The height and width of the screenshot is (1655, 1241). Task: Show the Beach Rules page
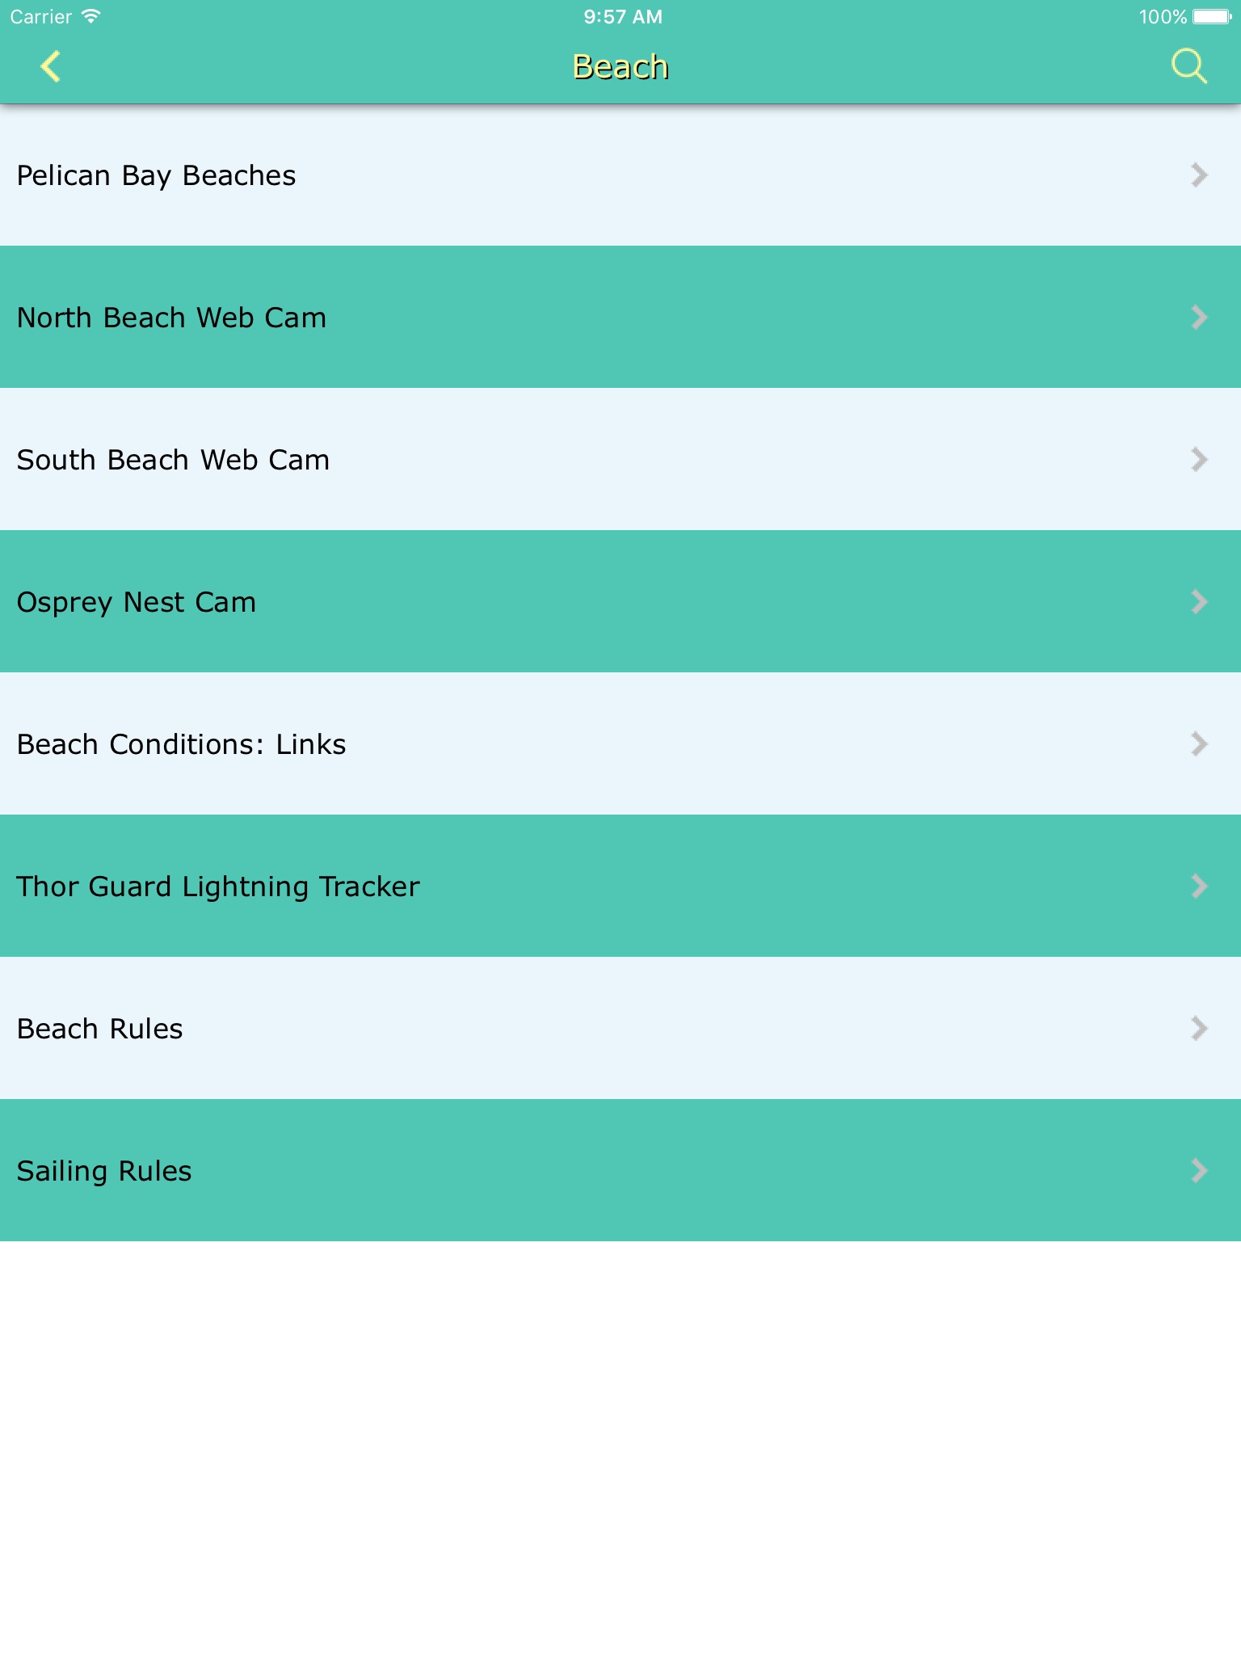(x=100, y=1029)
